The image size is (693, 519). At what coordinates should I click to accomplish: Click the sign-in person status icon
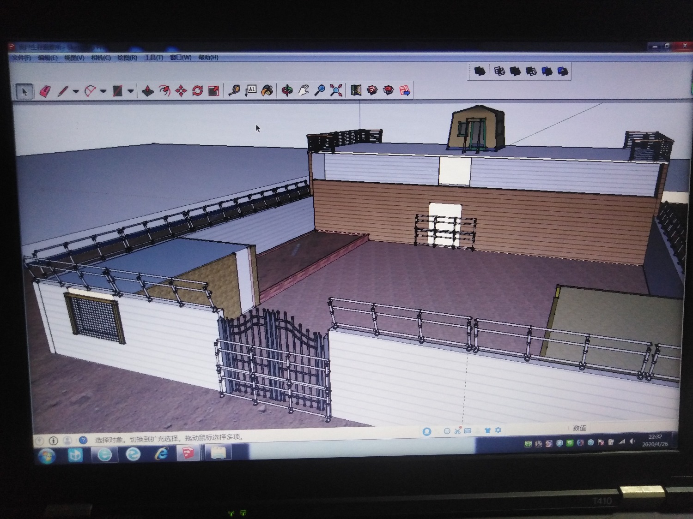67,441
